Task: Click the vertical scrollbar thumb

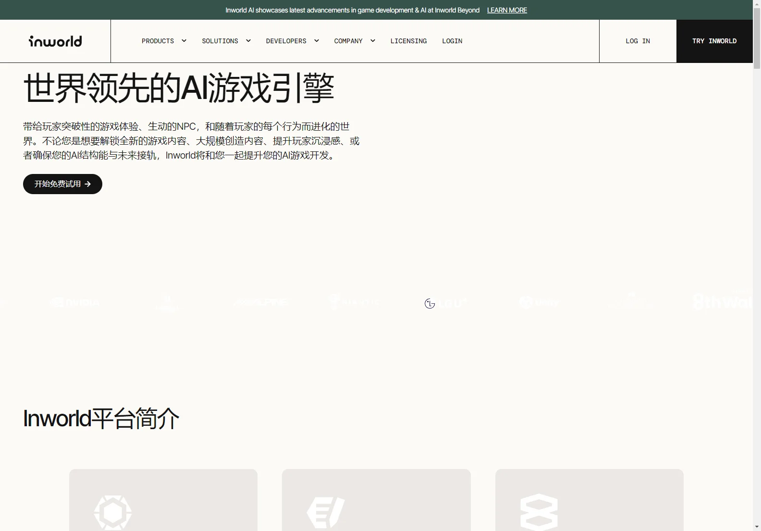Action: [757, 38]
